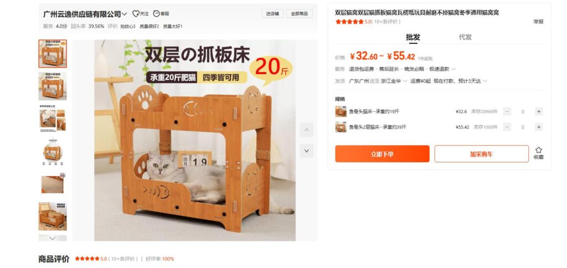Image resolution: width=567 pixels, height=268 pixels.
Task: Expand thumbnail list with bottom chevron
Action: pyautogui.click(x=53, y=238)
